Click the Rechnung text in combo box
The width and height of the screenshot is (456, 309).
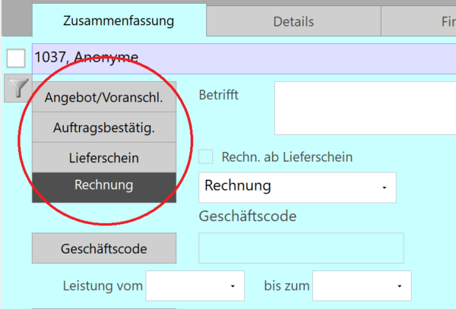pos(238,186)
